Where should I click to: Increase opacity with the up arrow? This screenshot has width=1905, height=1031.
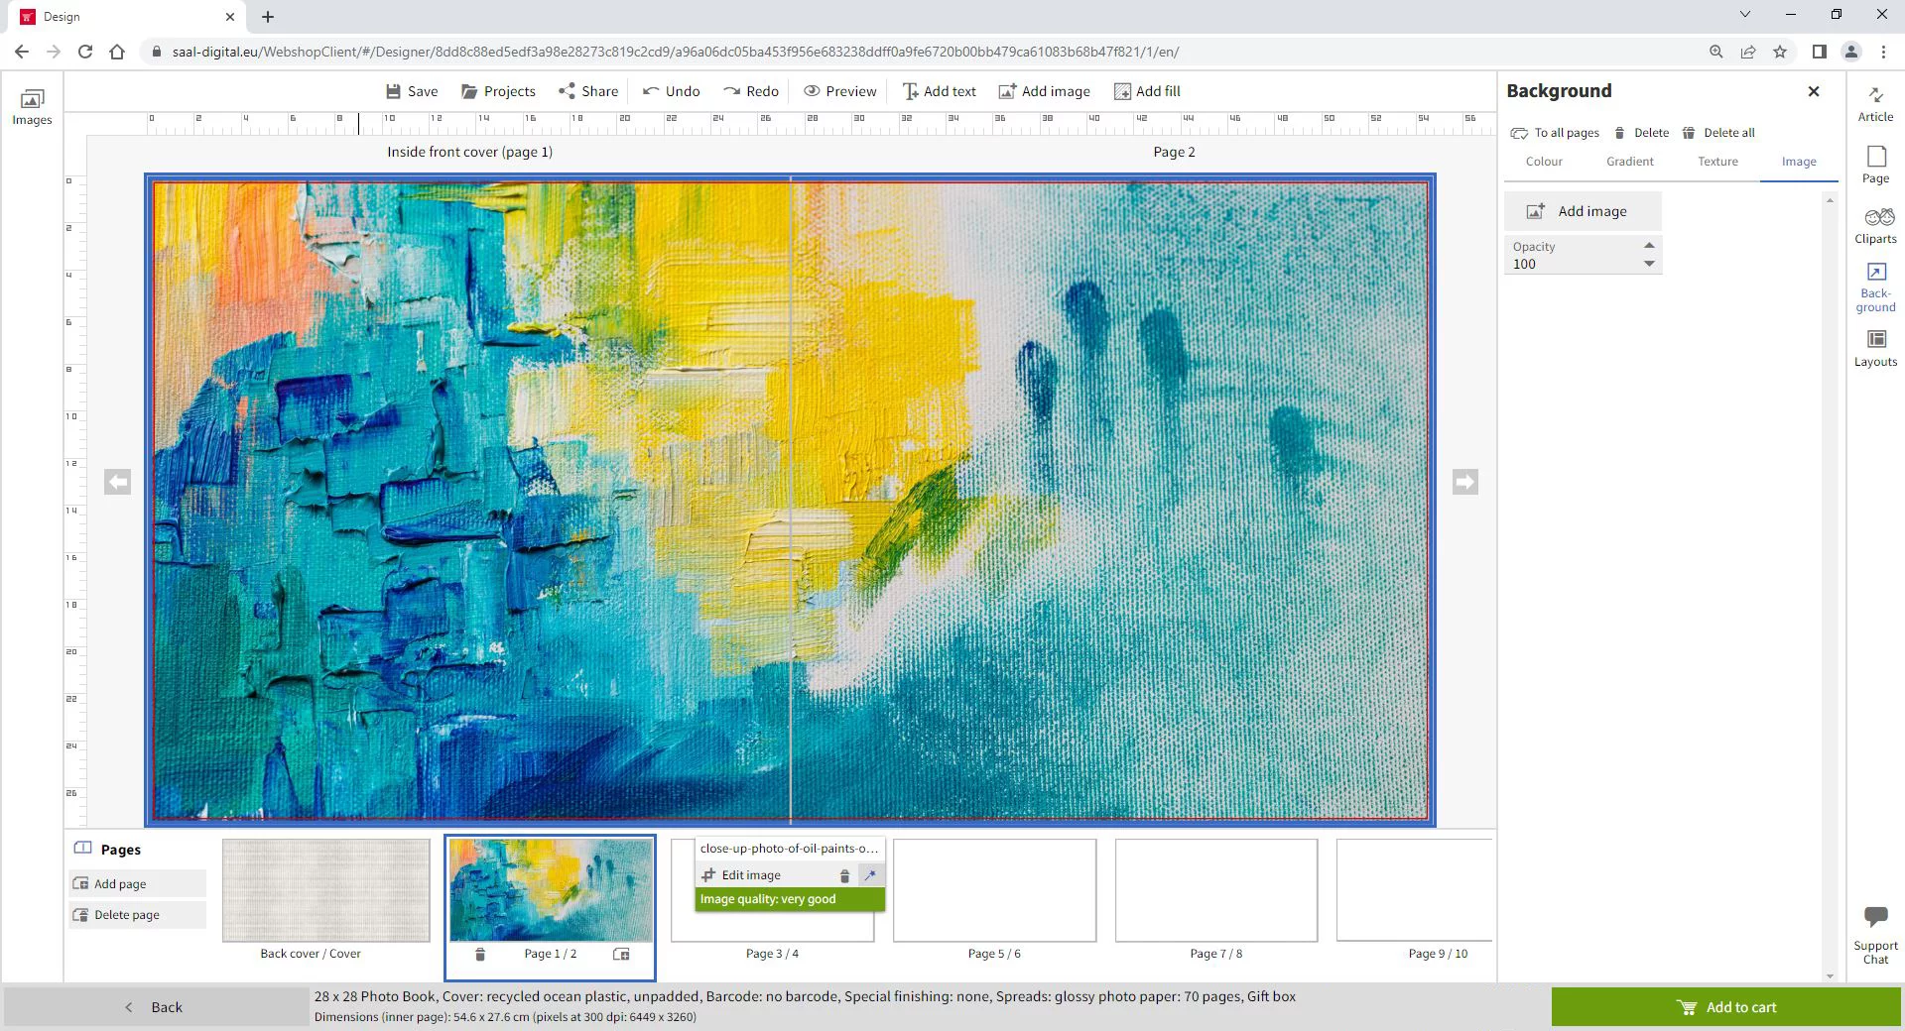click(x=1649, y=246)
